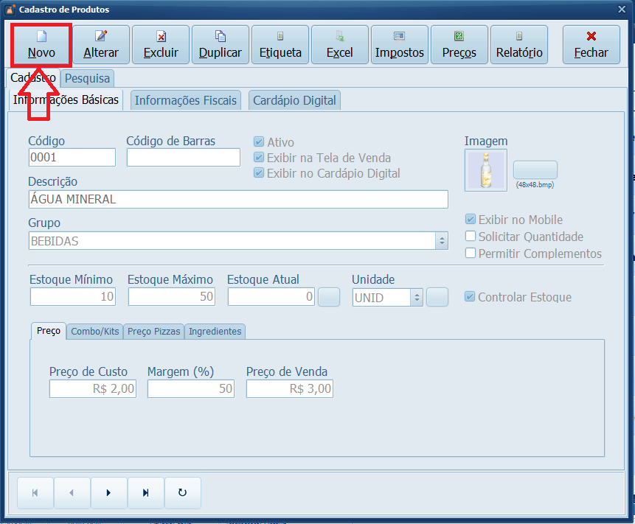Viewport: 635px width, 524px height.
Task: Toggle the Ativo checkbox
Action: pyautogui.click(x=259, y=142)
